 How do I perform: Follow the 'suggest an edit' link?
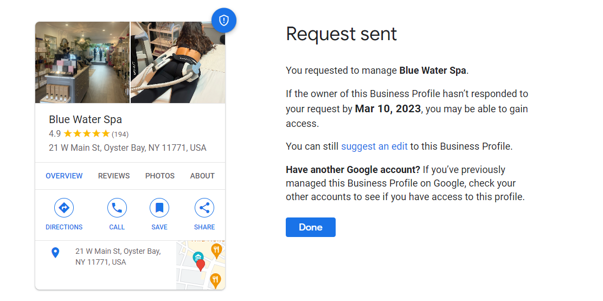(374, 146)
